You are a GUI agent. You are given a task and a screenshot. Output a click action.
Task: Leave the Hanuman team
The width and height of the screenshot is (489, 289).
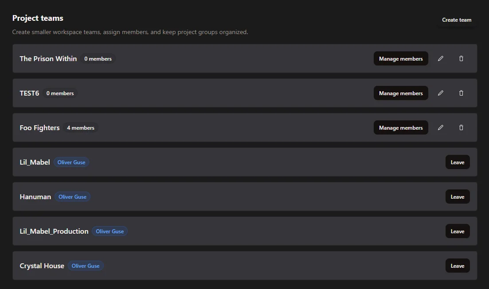(x=457, y=197)
